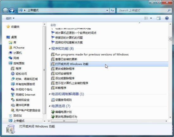Image resolution: width=174 pixels, height=137 pixels.
Task: Select 所有控制面板项
Action: 25,84
